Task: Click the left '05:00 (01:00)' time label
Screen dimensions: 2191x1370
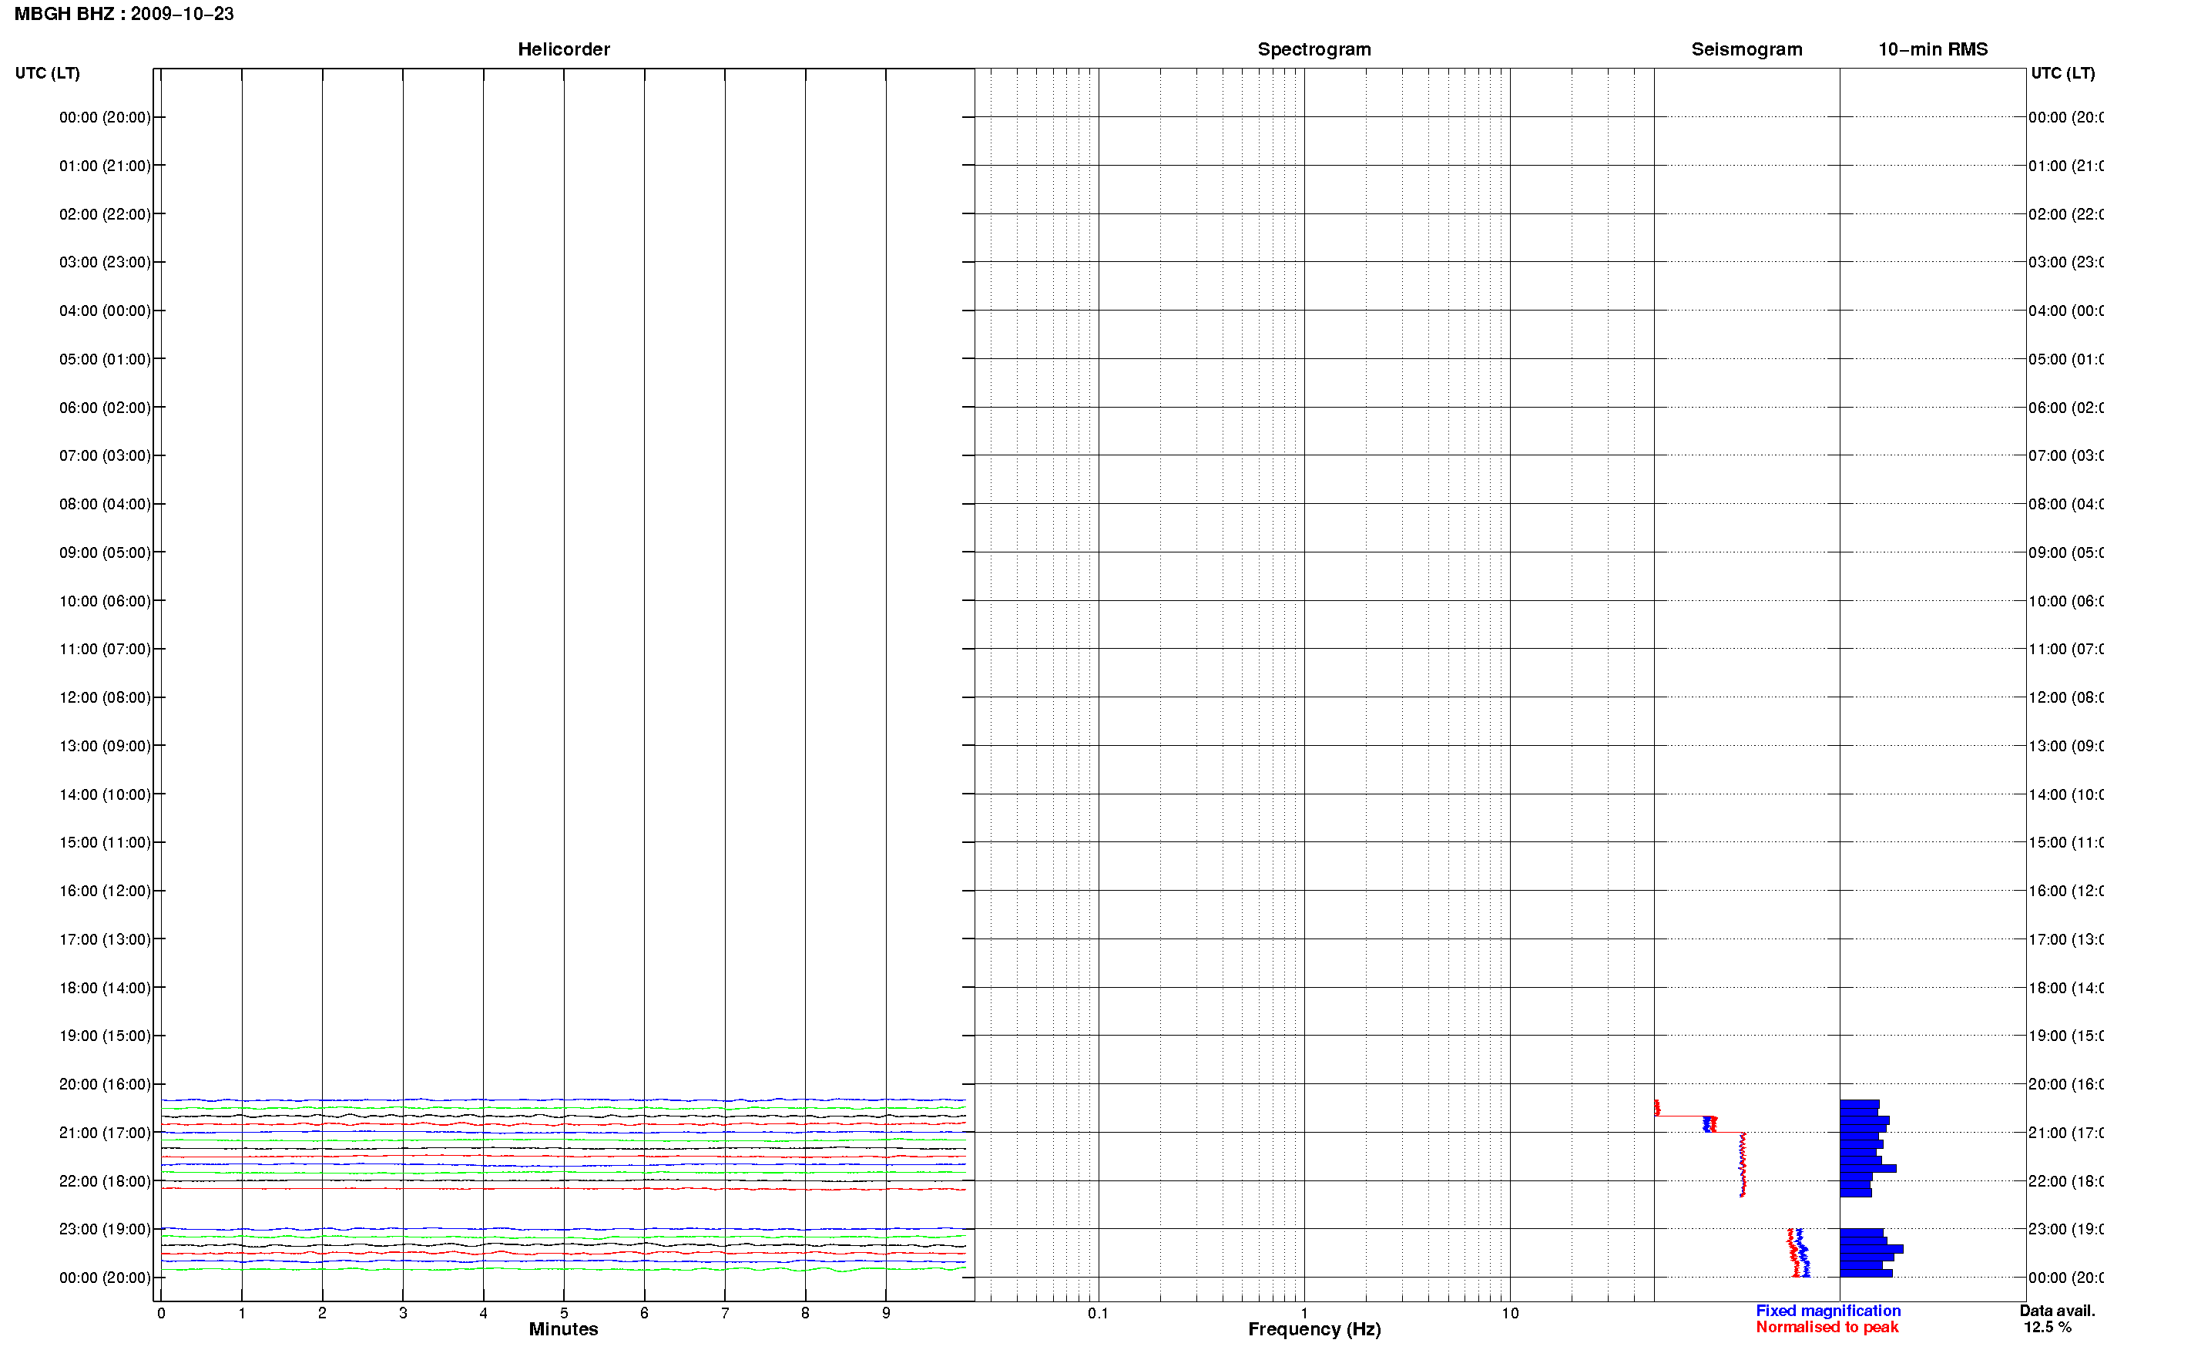Action: point(105,360)
